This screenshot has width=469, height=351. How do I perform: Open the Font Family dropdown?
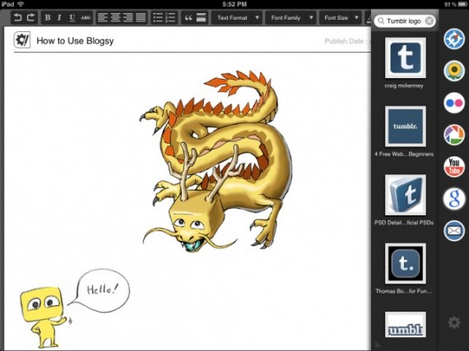tap(290, 17)
